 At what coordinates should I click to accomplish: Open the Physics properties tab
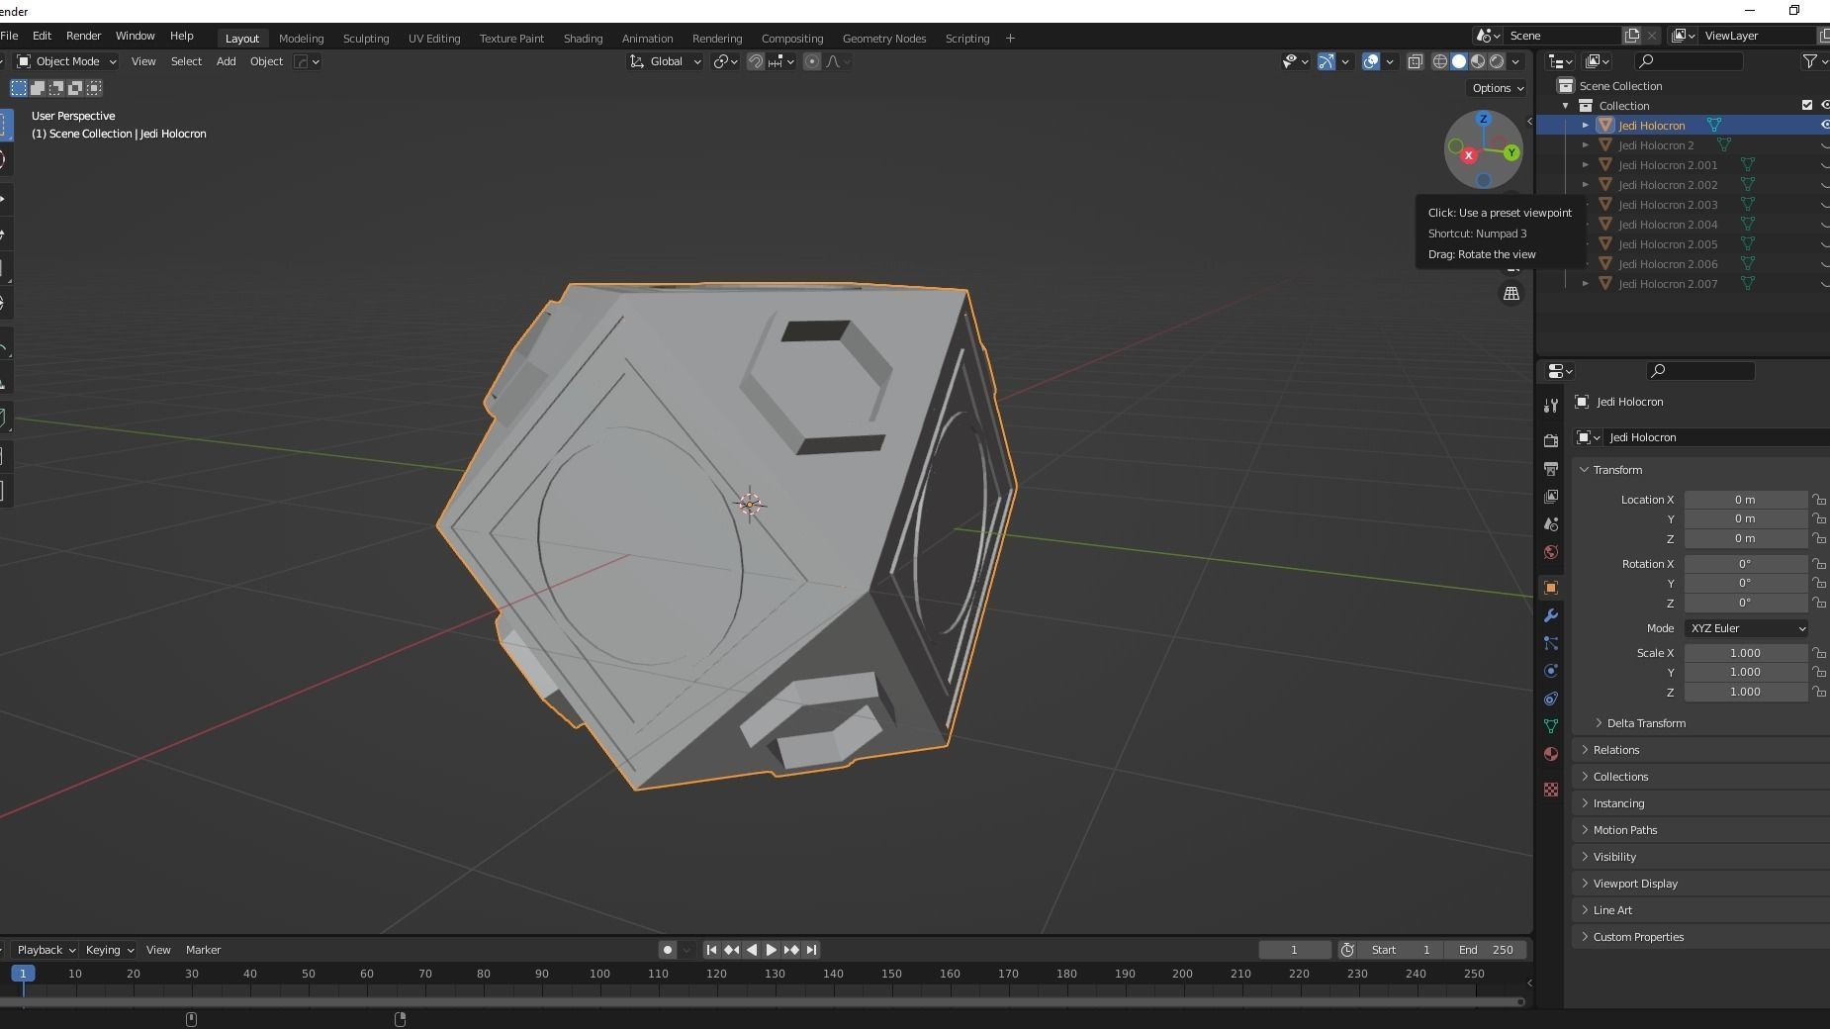pos(1551,671)
